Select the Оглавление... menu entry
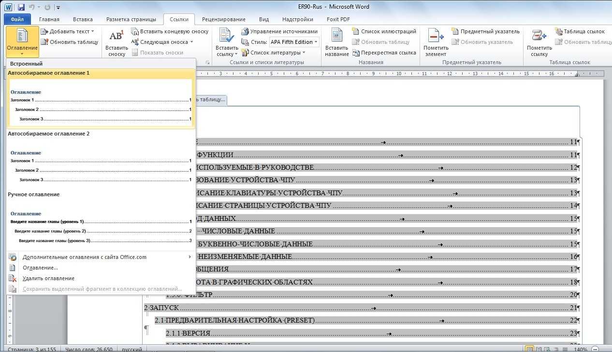Image resolution: width=612 pixels, height=352 pixels. coord(40,268)
